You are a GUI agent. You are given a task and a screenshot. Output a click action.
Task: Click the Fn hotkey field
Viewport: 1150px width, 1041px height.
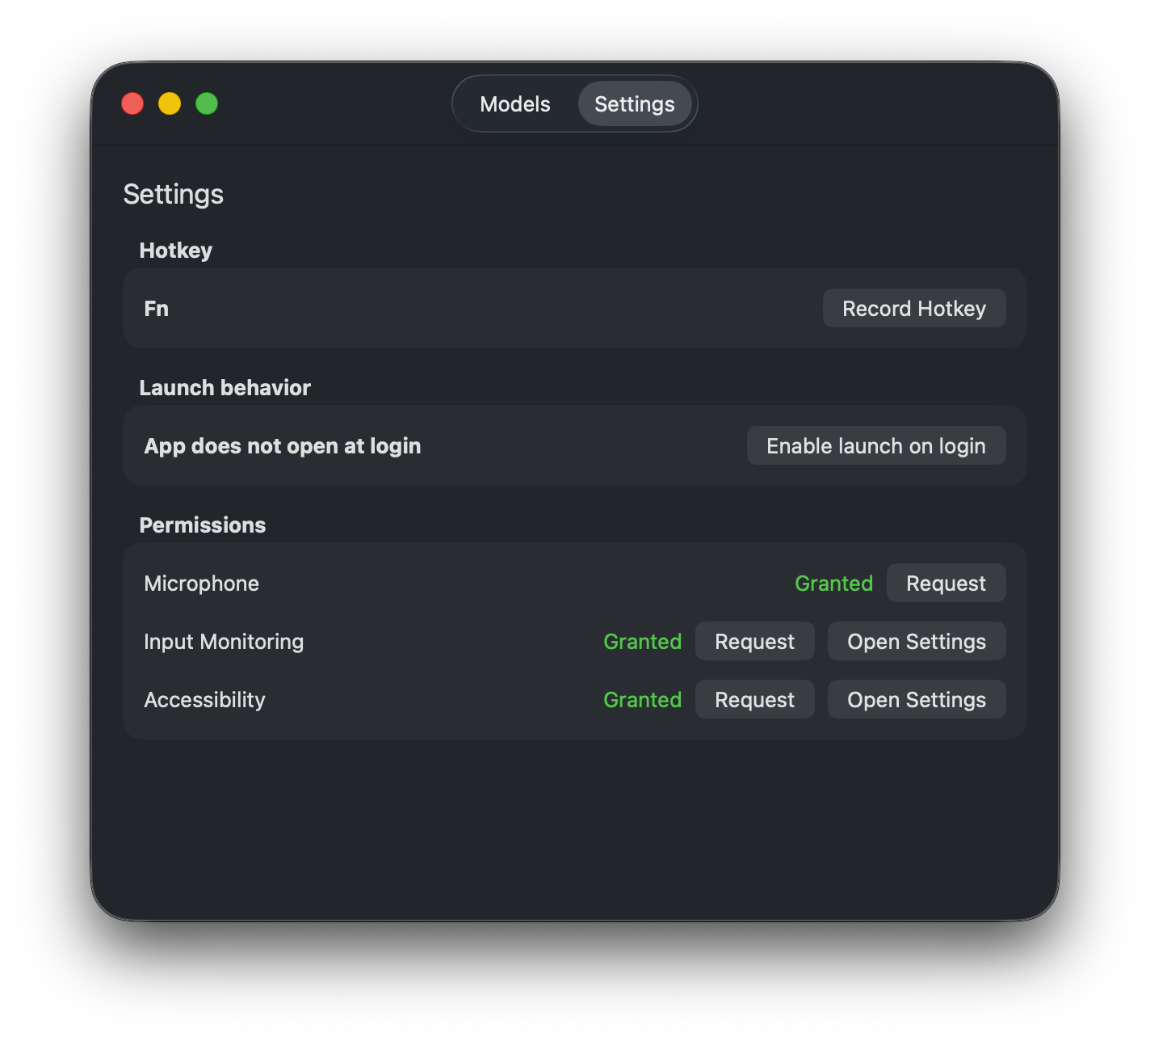(x=157, y=308)
